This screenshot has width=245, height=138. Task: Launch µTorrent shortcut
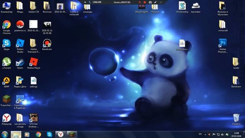tap(7, 63)
